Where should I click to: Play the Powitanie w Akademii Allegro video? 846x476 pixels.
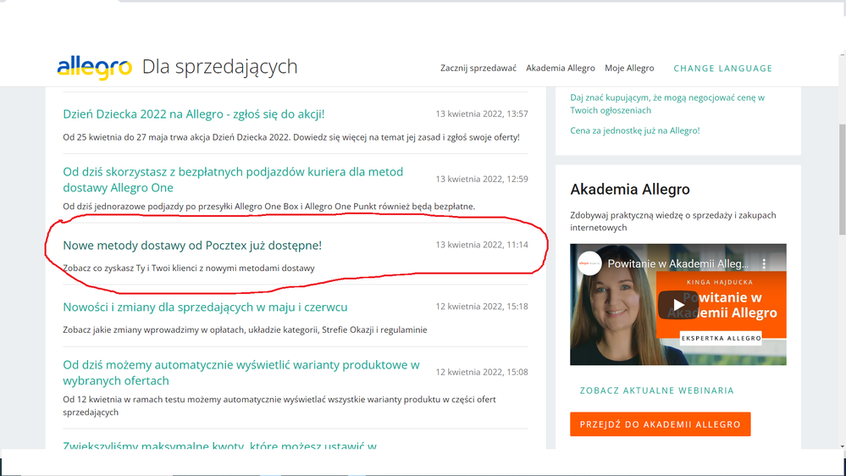coord(678,305)
